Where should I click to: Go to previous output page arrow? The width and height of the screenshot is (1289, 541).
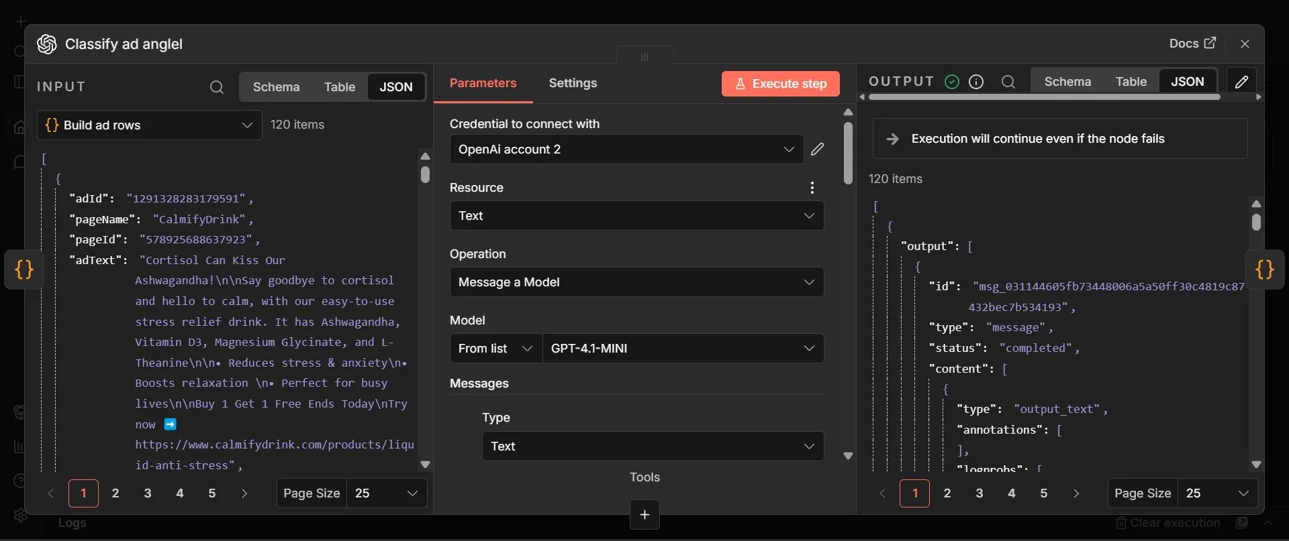[882, 493]
